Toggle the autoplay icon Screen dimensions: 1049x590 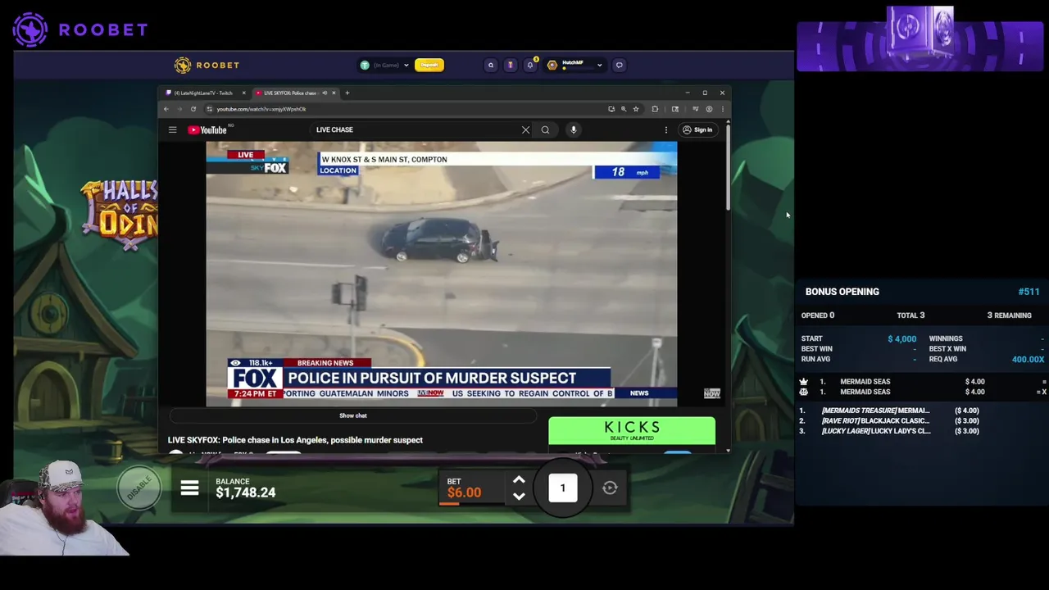(x=610, y=488)
